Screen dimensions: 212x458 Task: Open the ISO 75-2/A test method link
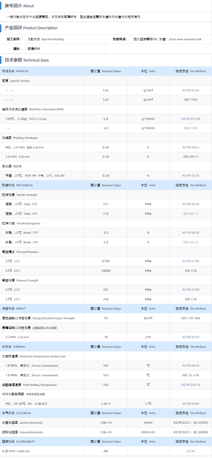190,375
